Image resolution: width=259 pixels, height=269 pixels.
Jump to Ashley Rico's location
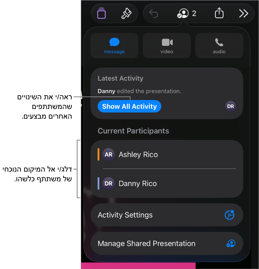click(167, 154)
